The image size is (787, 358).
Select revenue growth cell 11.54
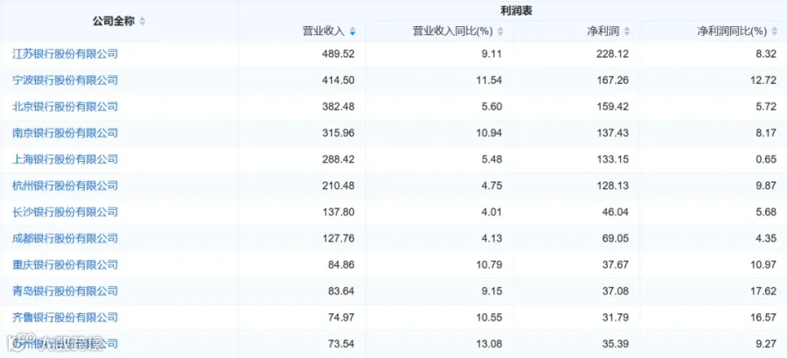[488, 81]
